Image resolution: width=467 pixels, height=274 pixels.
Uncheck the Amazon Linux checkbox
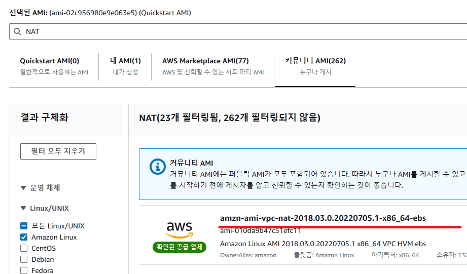coord(24,237)
